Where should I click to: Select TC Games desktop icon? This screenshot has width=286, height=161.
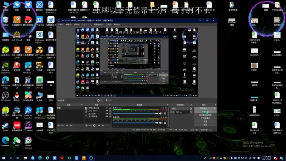coord(28,127)
